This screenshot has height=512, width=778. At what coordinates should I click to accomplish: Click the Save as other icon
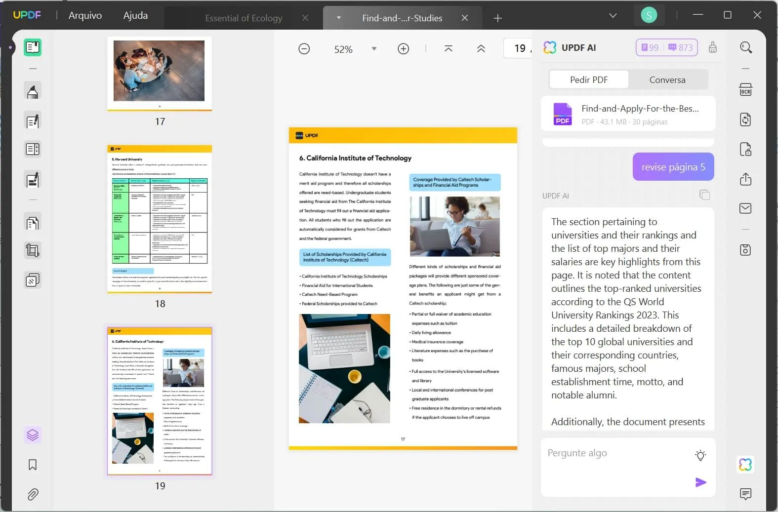click(x=746, y=250)
